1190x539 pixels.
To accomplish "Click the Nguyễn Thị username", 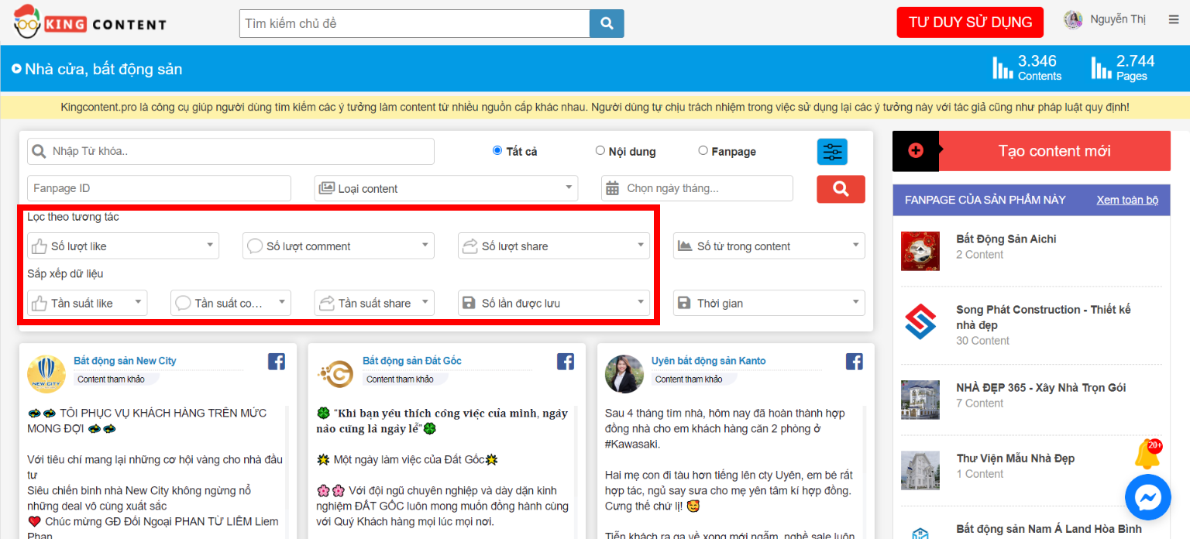I will 1118,19.
